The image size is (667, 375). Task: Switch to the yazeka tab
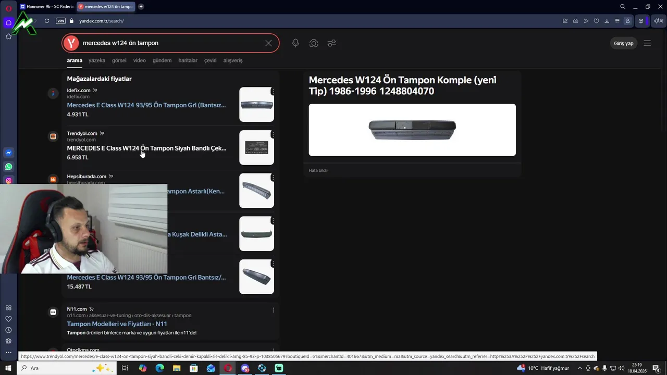tap(97, 60)
